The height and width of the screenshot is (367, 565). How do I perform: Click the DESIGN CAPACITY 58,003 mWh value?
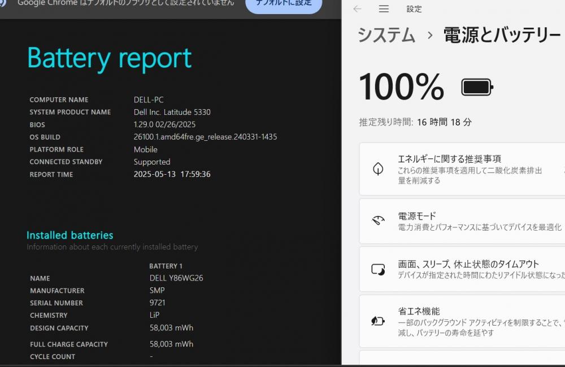click(x=172, y=328)
